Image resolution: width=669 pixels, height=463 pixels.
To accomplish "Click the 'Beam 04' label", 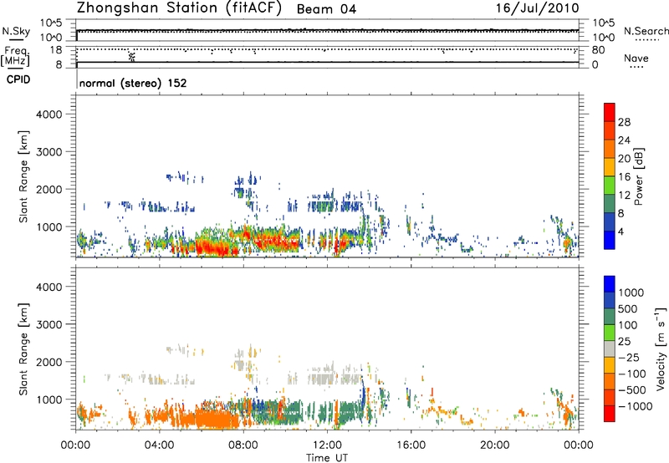I will (x=326, y=9).
